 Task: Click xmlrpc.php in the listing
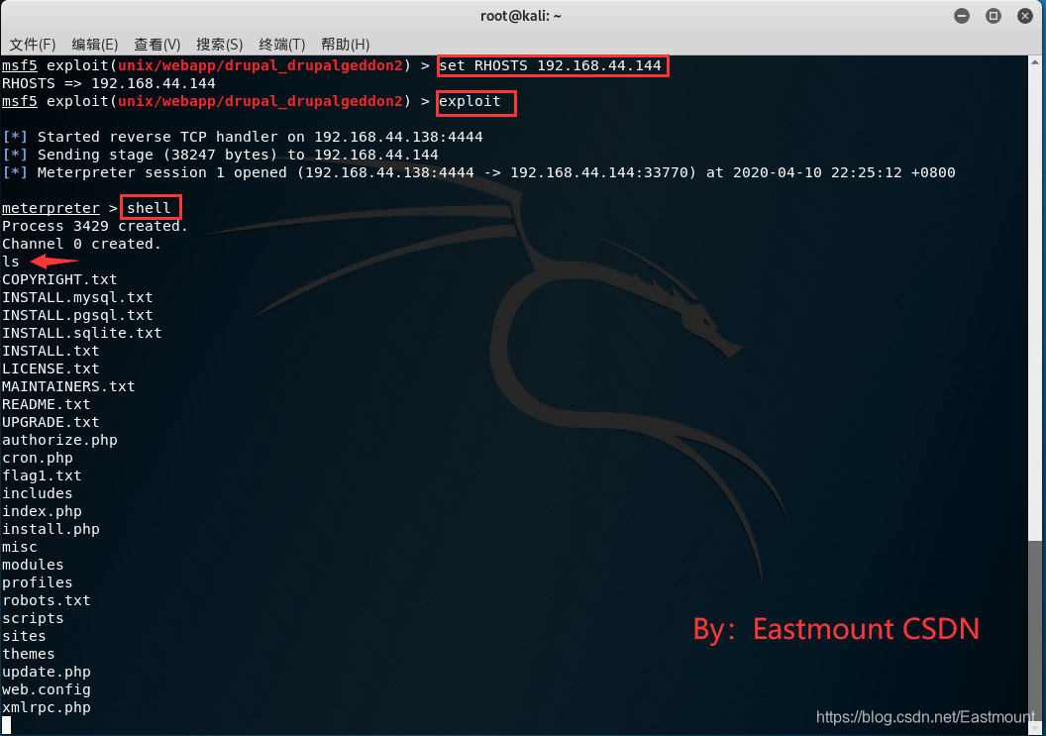click(x=46, y=708)
